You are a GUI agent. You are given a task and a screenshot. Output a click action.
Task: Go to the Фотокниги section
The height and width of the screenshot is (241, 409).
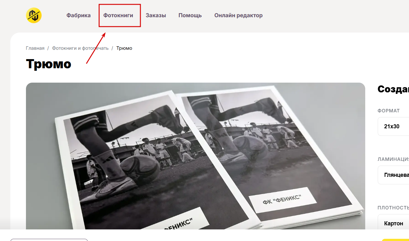pyautogui.click(x=118, y=15)
